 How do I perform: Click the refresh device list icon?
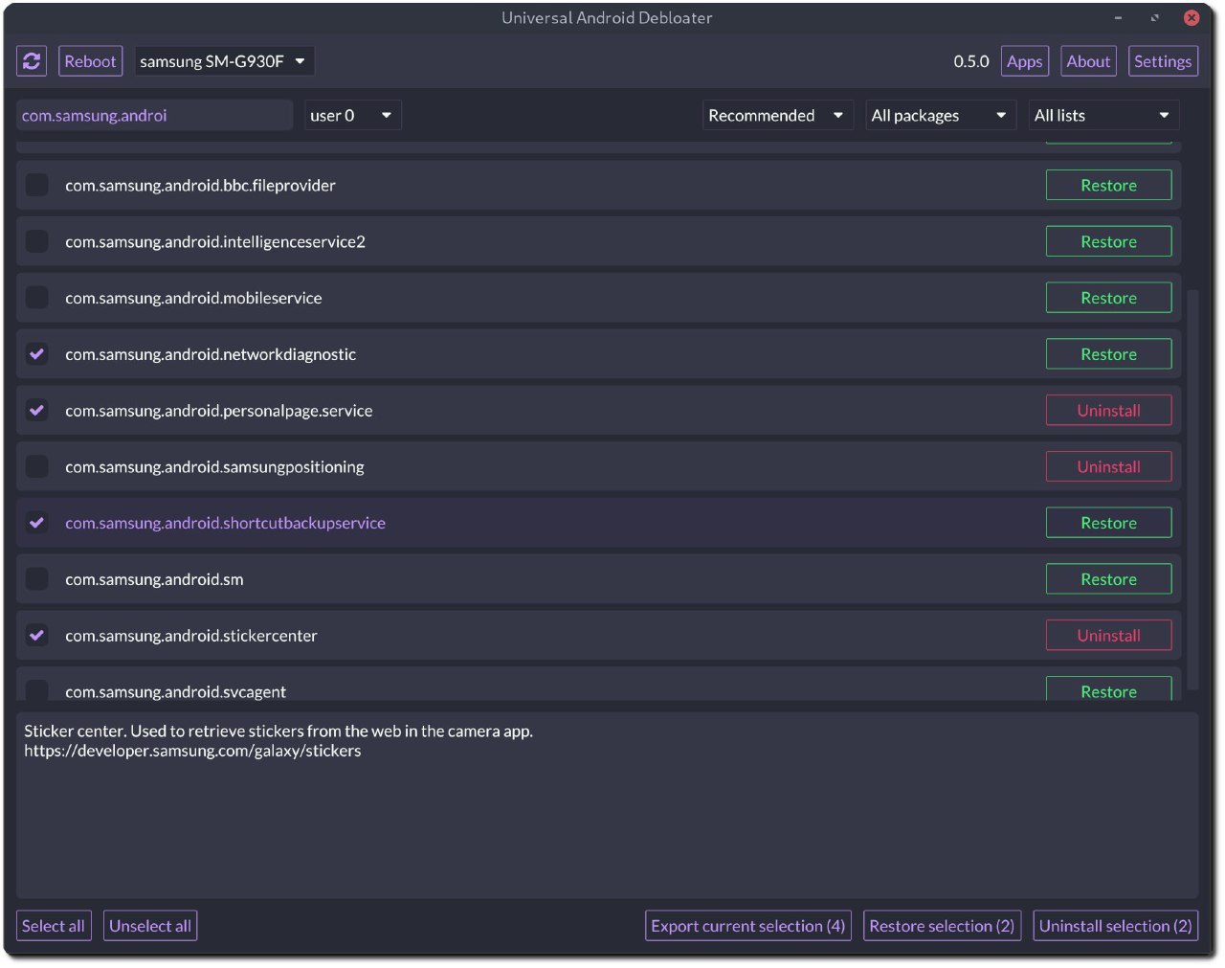click(32, 61)
